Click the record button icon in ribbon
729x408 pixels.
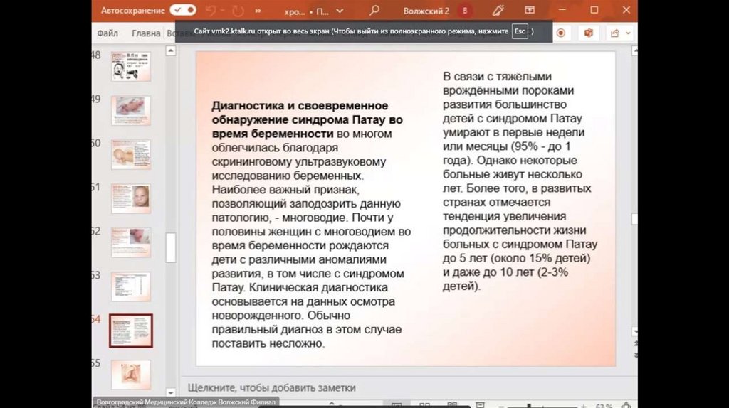pyautogui.click(x=561, y=33)
